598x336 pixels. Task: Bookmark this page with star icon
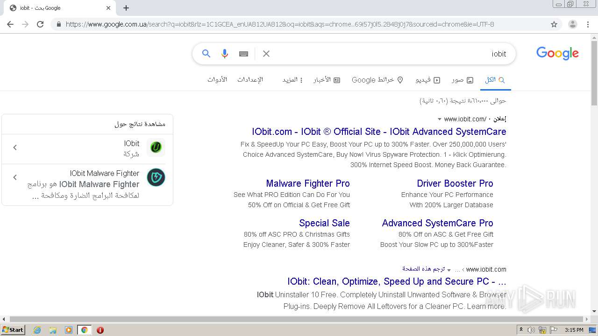pyautogui.click(x=554, y=24)
